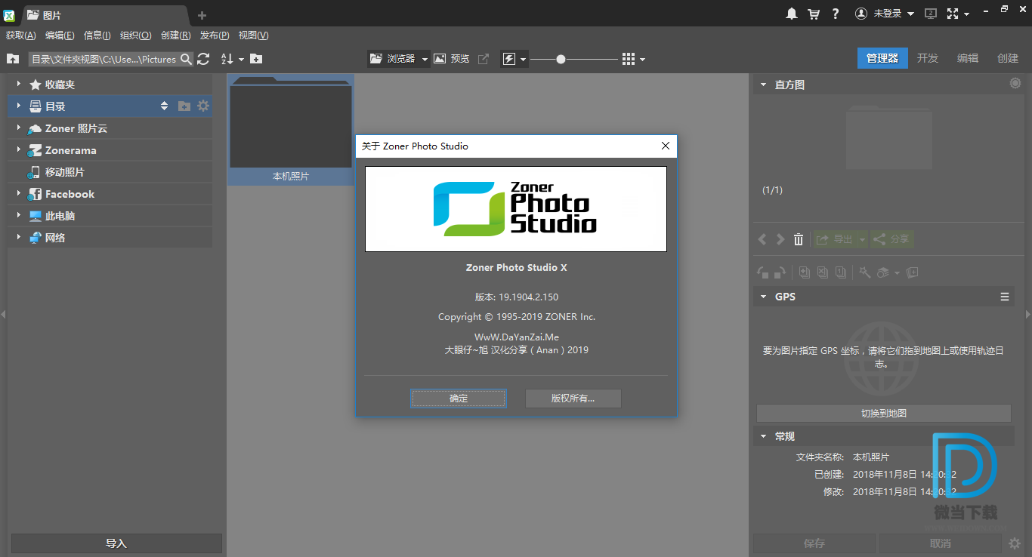Viewport: 1032px width, 557px height.
Task: Expand the 网络 network node
Action: click(x=18, y=238)
